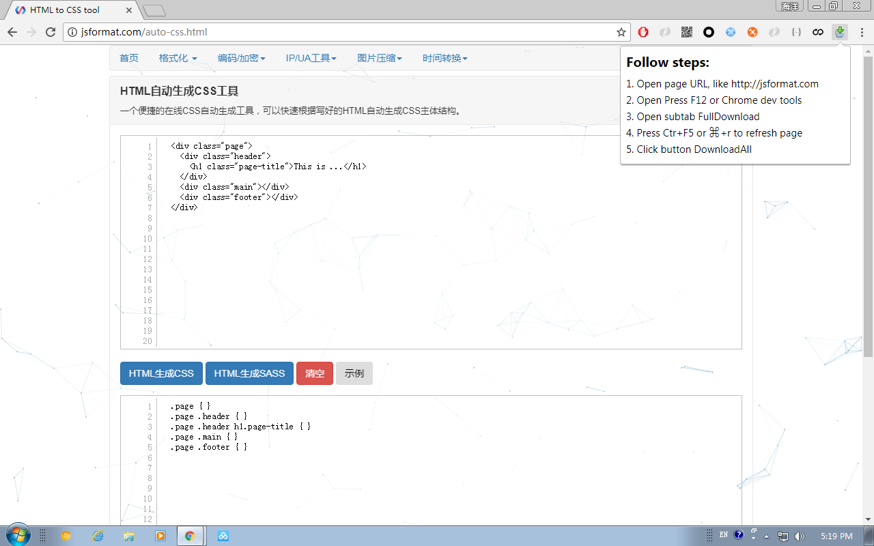Open the AdBlock extension icon
Image resolution: width=874 pixels, height=546 pixels.
[x=643, y=31]
